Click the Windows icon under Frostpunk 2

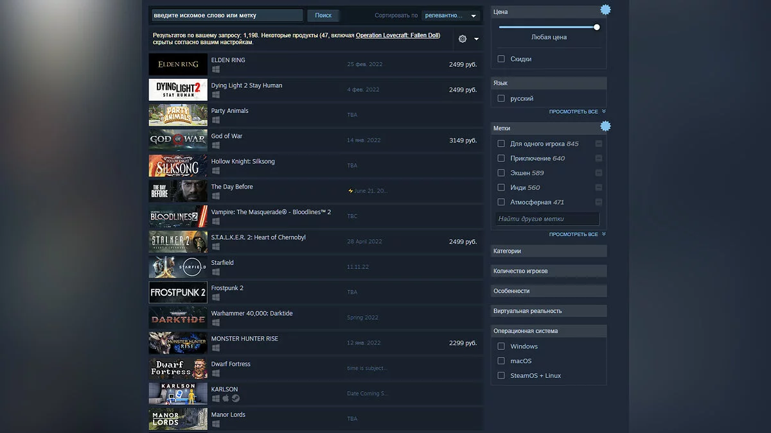216,297
